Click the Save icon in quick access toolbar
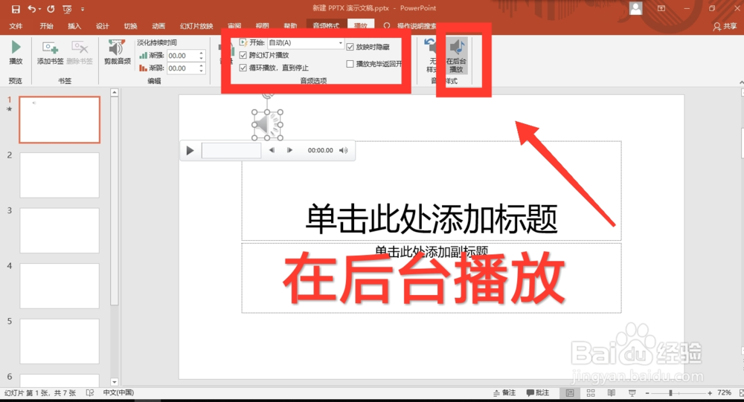 (x=16, y=9)
